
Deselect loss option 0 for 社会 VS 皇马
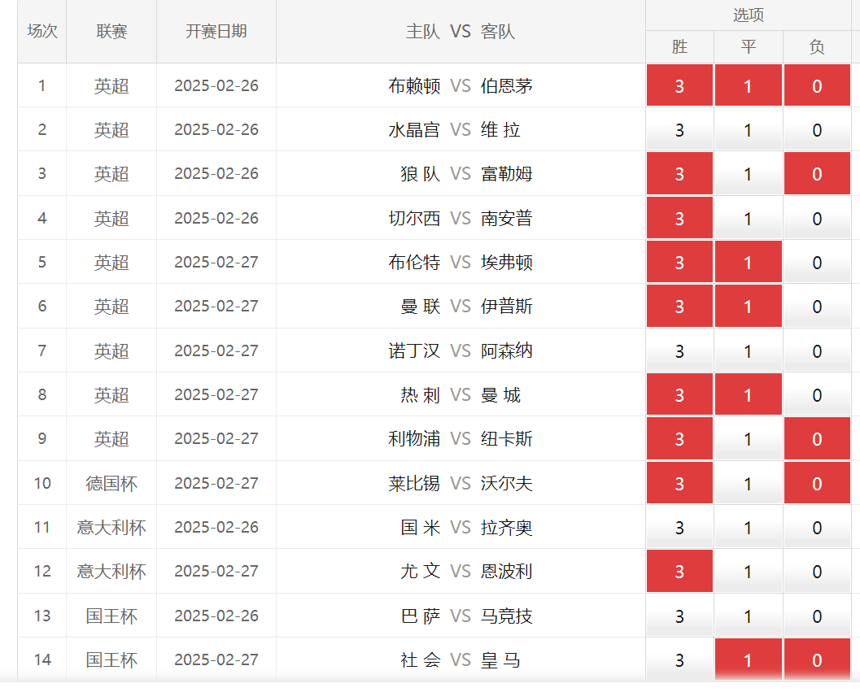[817, 659]
